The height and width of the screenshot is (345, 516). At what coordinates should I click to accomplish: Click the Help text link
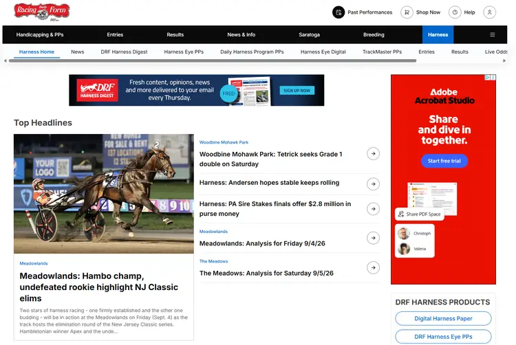point(470,12)
